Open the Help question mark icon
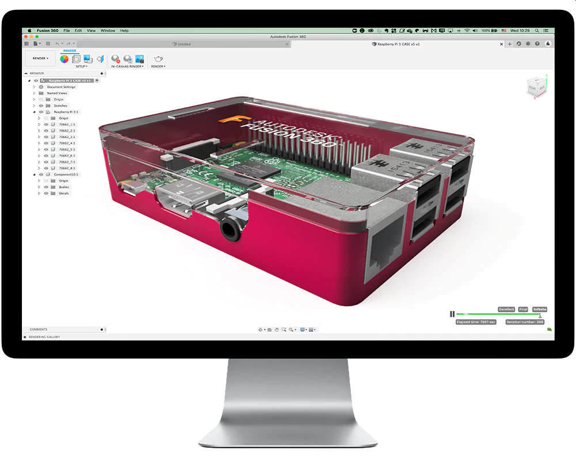 coord(537,44)
